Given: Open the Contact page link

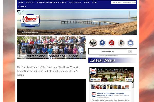Looking at the screenshot, I should point(22,7).
